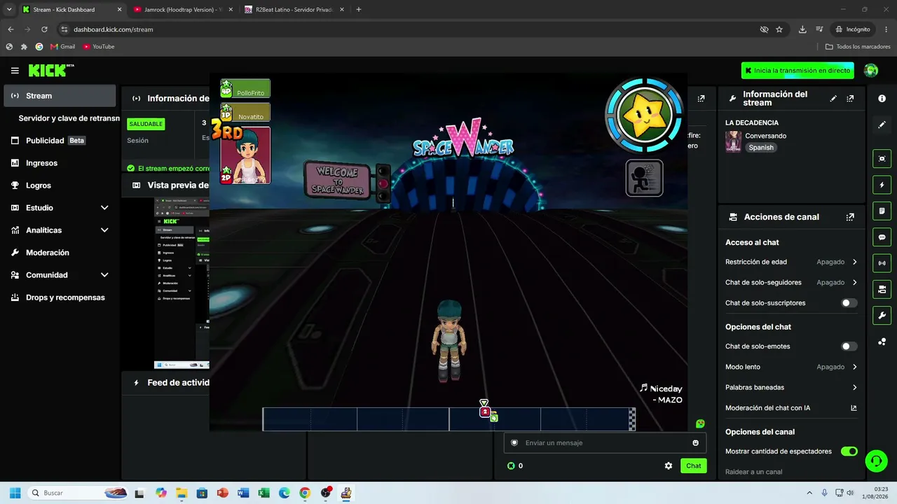Screen dimensions: 897x504
Task: Reload the dashboard page
Action: [x=44, y=29]
